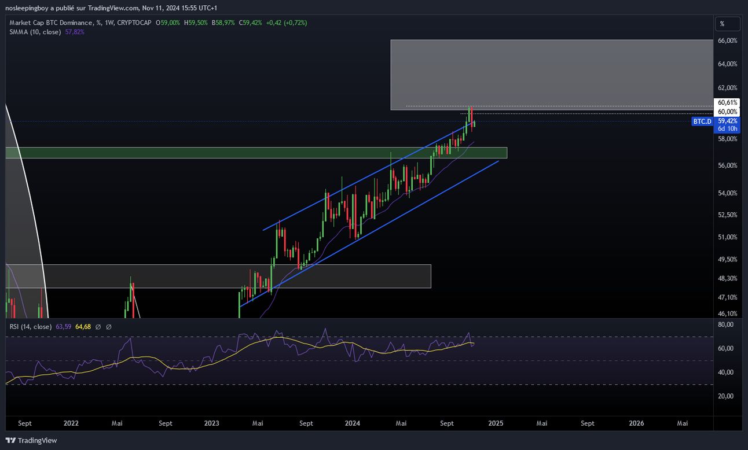
Task: Click the 2022 time axis label
Action: coord(71,423)
